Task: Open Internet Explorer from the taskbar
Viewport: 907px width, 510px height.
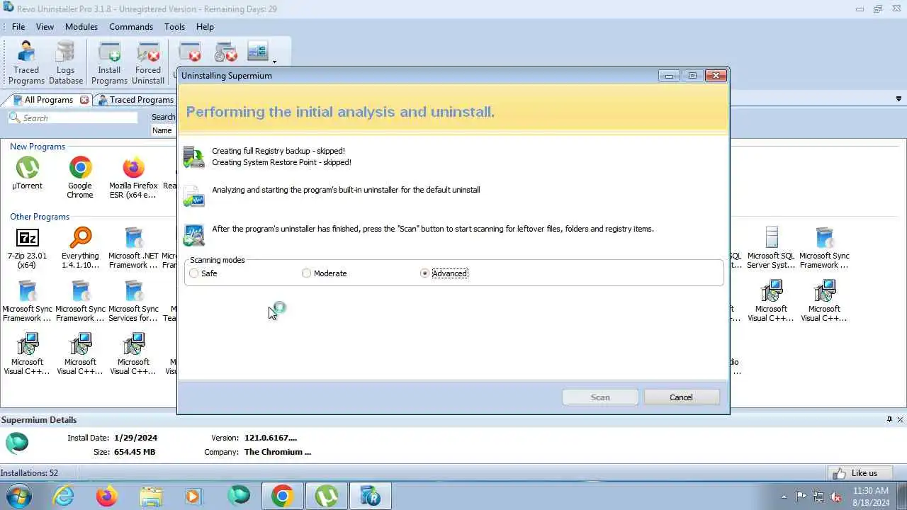Action: [64, 496]
